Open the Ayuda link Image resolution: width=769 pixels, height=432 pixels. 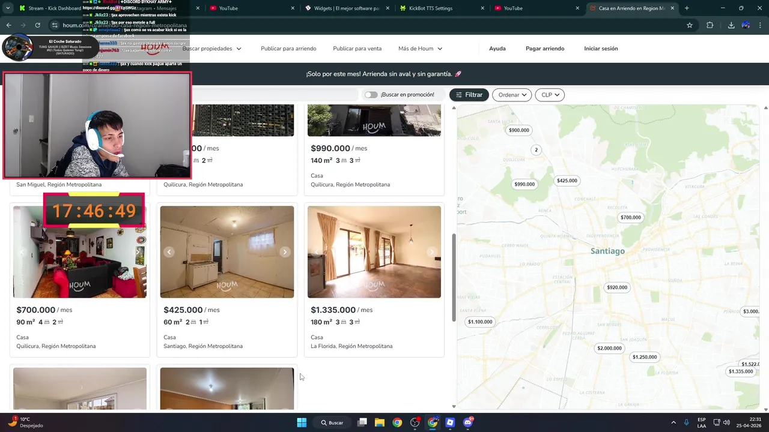click(497, 49)
